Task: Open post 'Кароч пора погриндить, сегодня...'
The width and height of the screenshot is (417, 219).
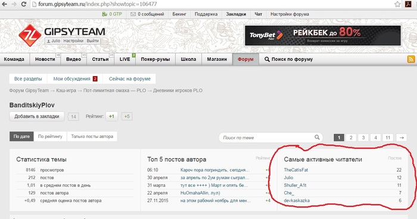Action: 215,170
